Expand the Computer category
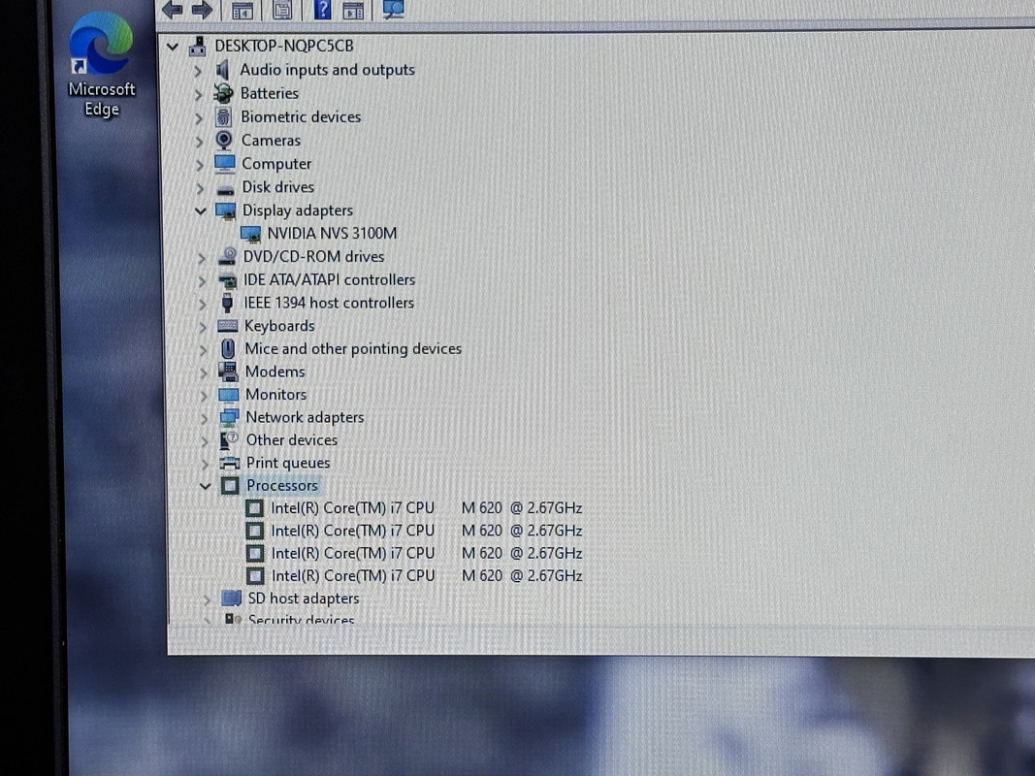Viewport: 1035px width, 776px height. pos(200,165)
